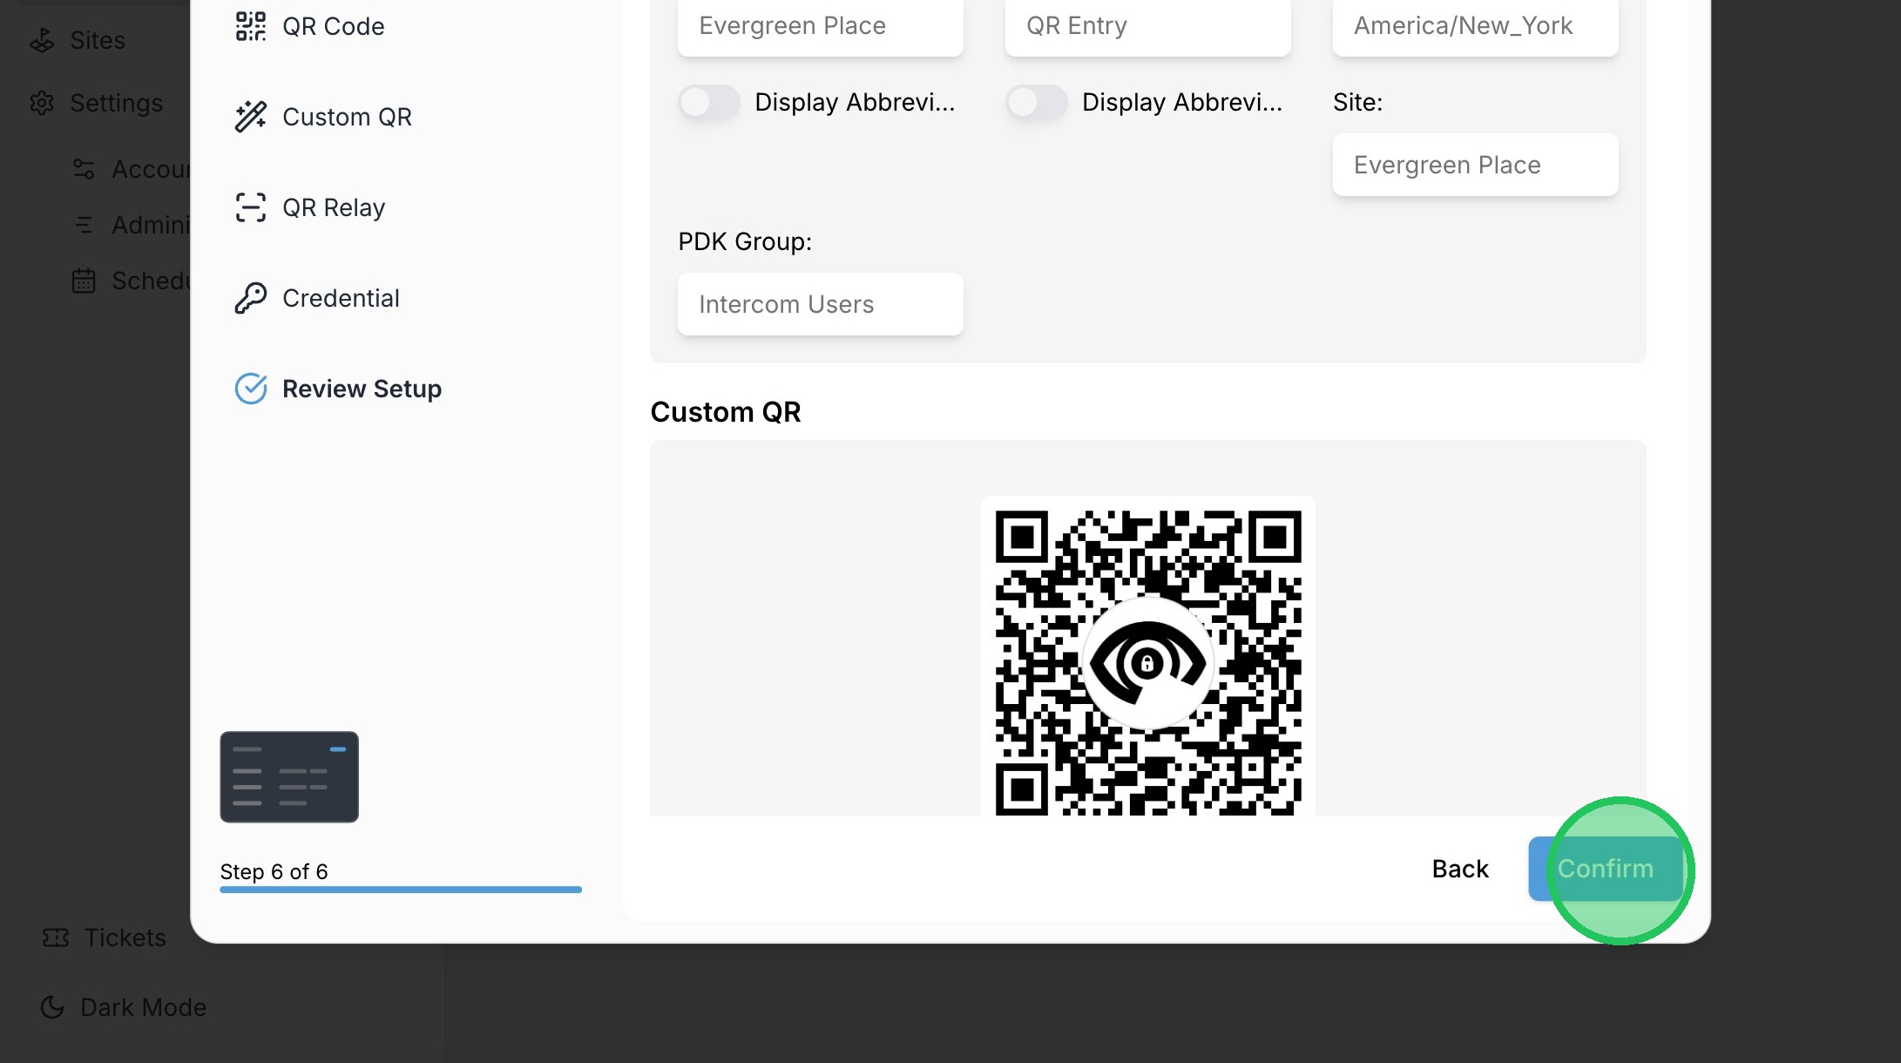Open the Site Evergreen Place field
Image resolution: width=1901 pixels, height=1063 pixels.
click(1475, 165)
